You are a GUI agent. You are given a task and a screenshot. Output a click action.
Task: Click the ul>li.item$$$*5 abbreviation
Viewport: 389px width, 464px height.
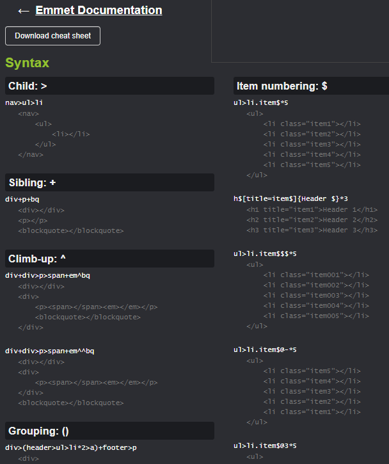(265, 253)
